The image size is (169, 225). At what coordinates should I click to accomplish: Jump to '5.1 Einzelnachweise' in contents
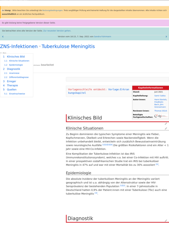pyautogui.click(x=15, y=94)
